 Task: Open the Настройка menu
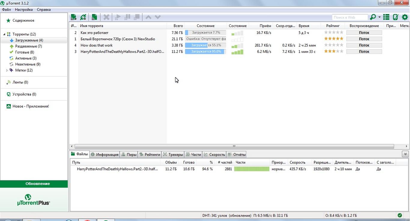24,9
